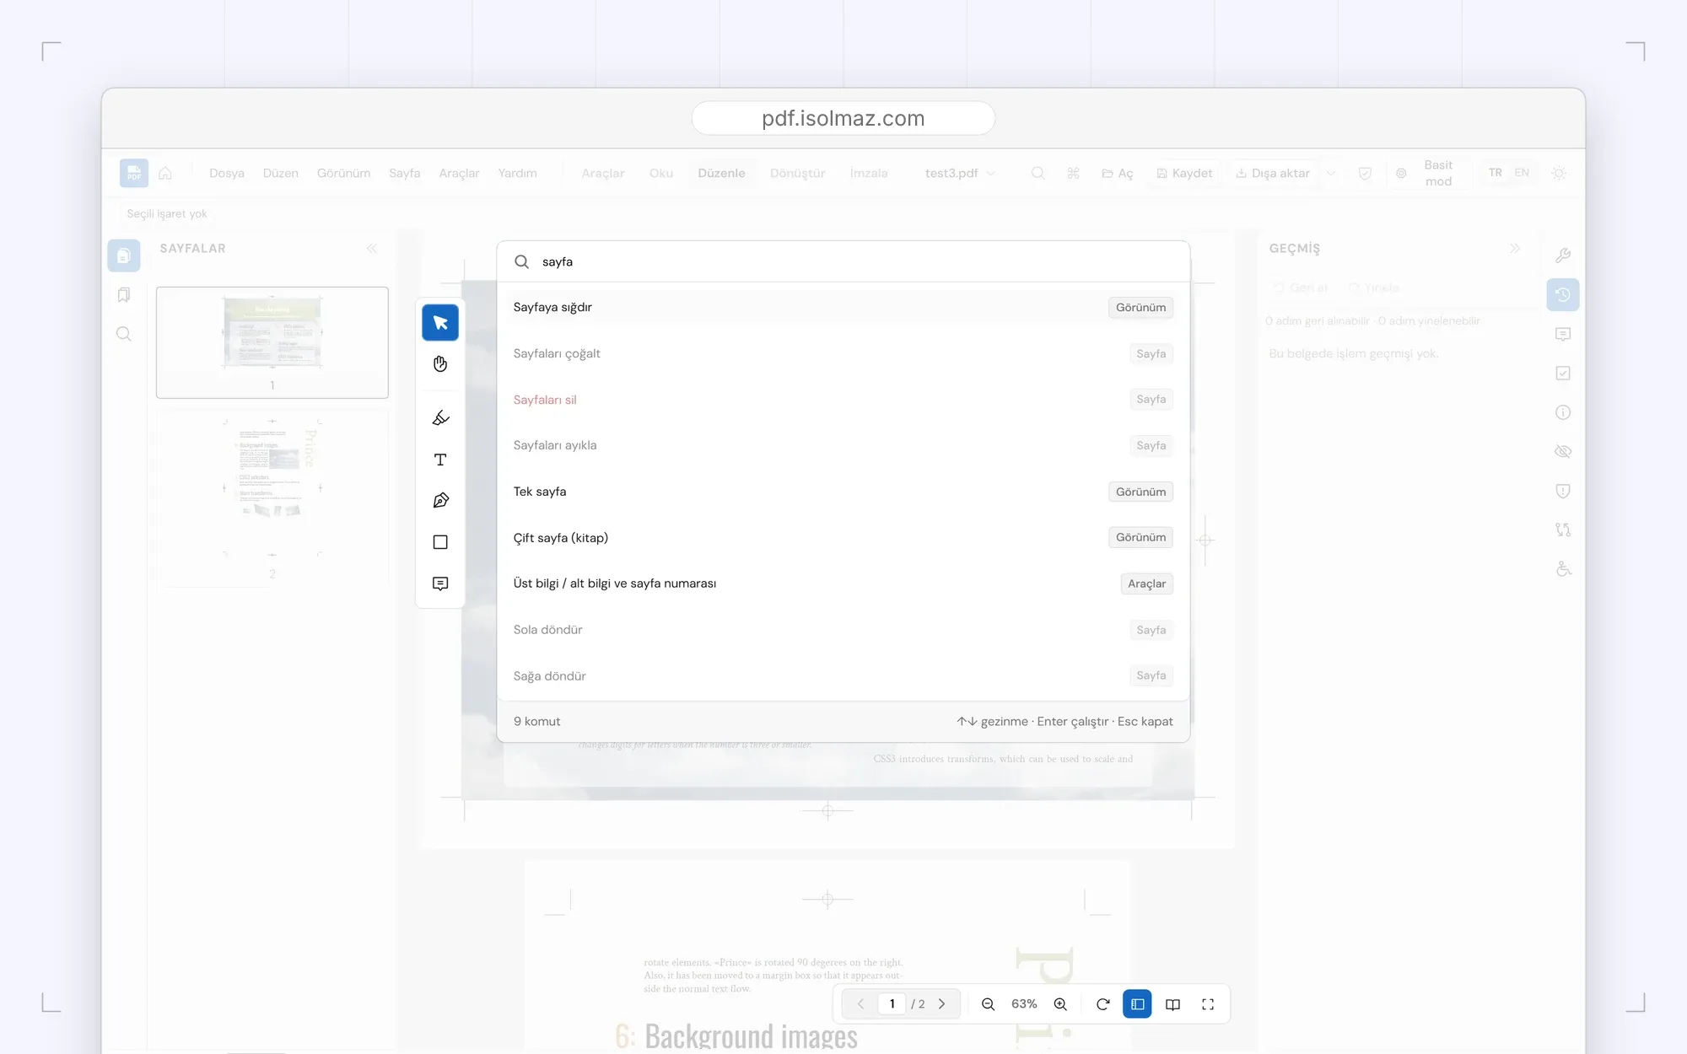
Task: Open the bookmarks sidebar icon
Action: click(x=124, y=295)
